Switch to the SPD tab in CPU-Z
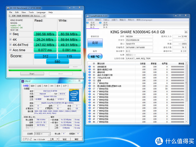This screenshot has width=196, height=147. 52,86
